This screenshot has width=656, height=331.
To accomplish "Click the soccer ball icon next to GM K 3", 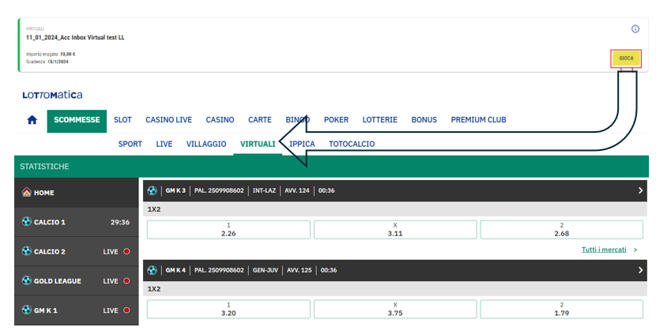I will (x=153, y=190).
